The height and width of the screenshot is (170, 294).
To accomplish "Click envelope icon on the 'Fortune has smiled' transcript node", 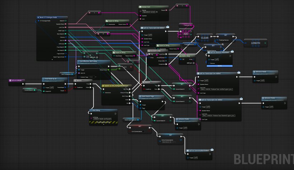I will [239, 72].
